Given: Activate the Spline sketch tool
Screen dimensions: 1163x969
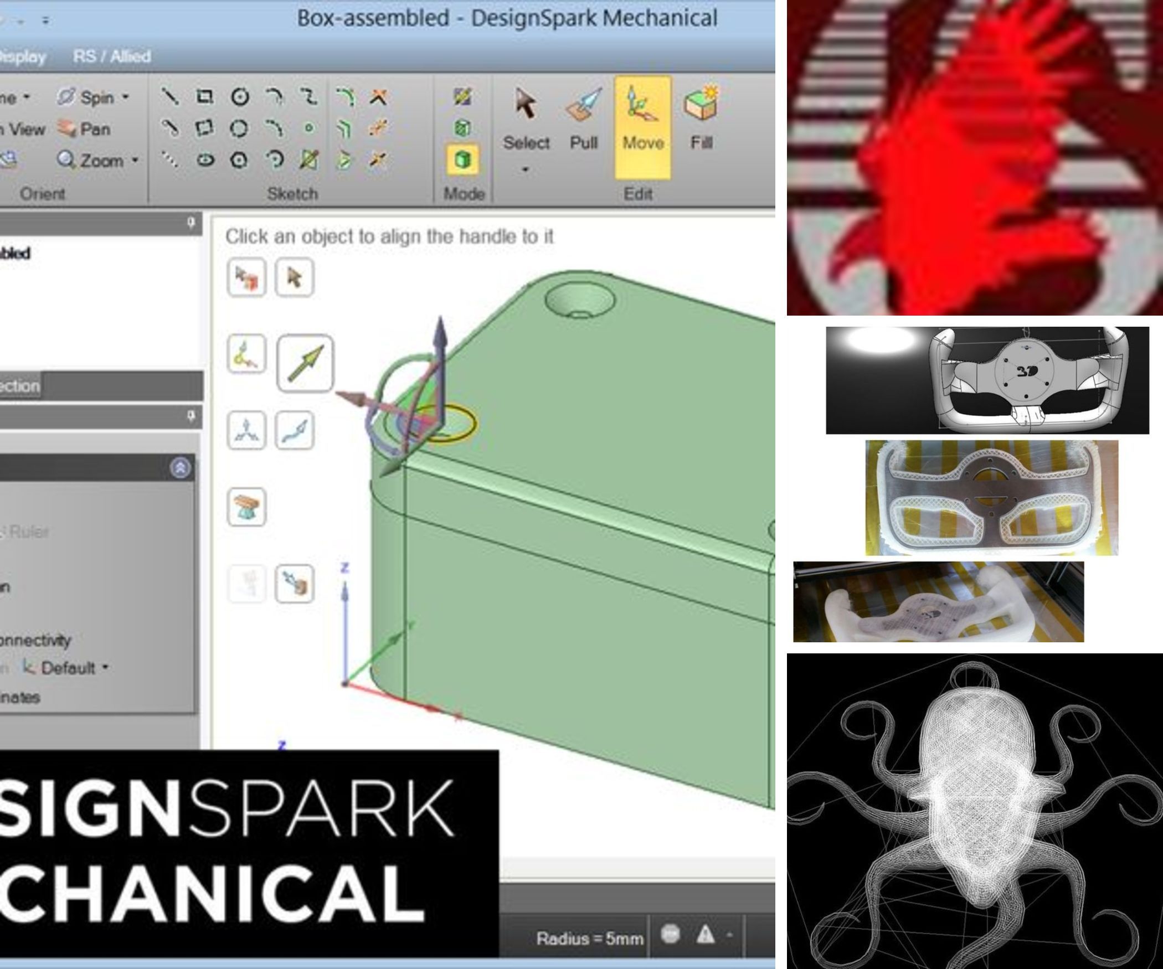Looking at the screenshot, I should 309,97.
